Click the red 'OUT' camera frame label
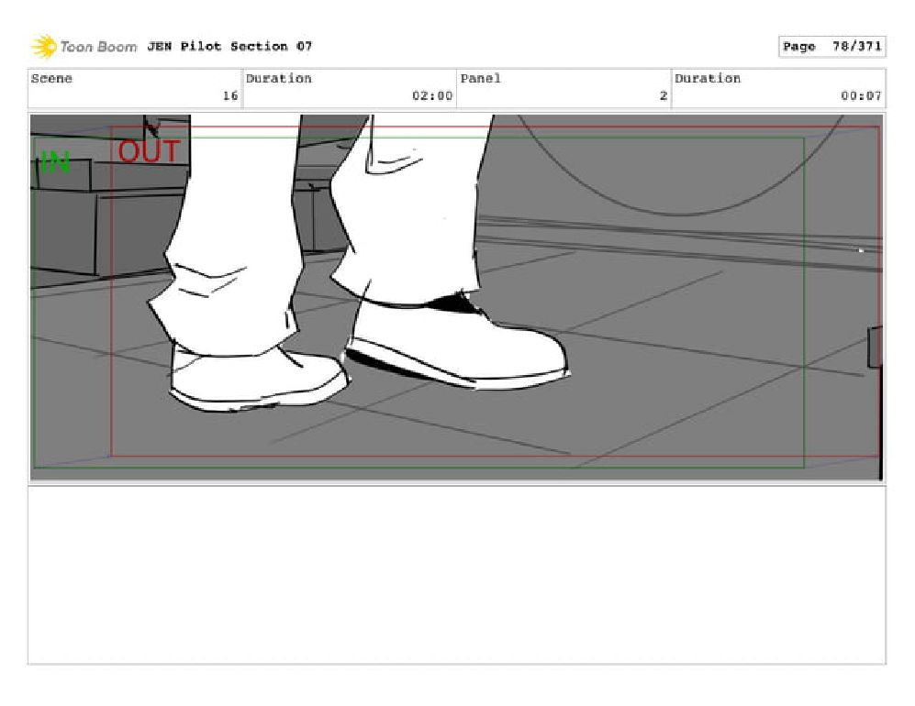 coord(149,151)
